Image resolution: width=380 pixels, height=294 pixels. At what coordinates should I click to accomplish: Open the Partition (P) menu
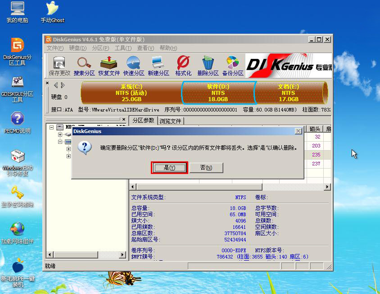[x=100, y=48]
